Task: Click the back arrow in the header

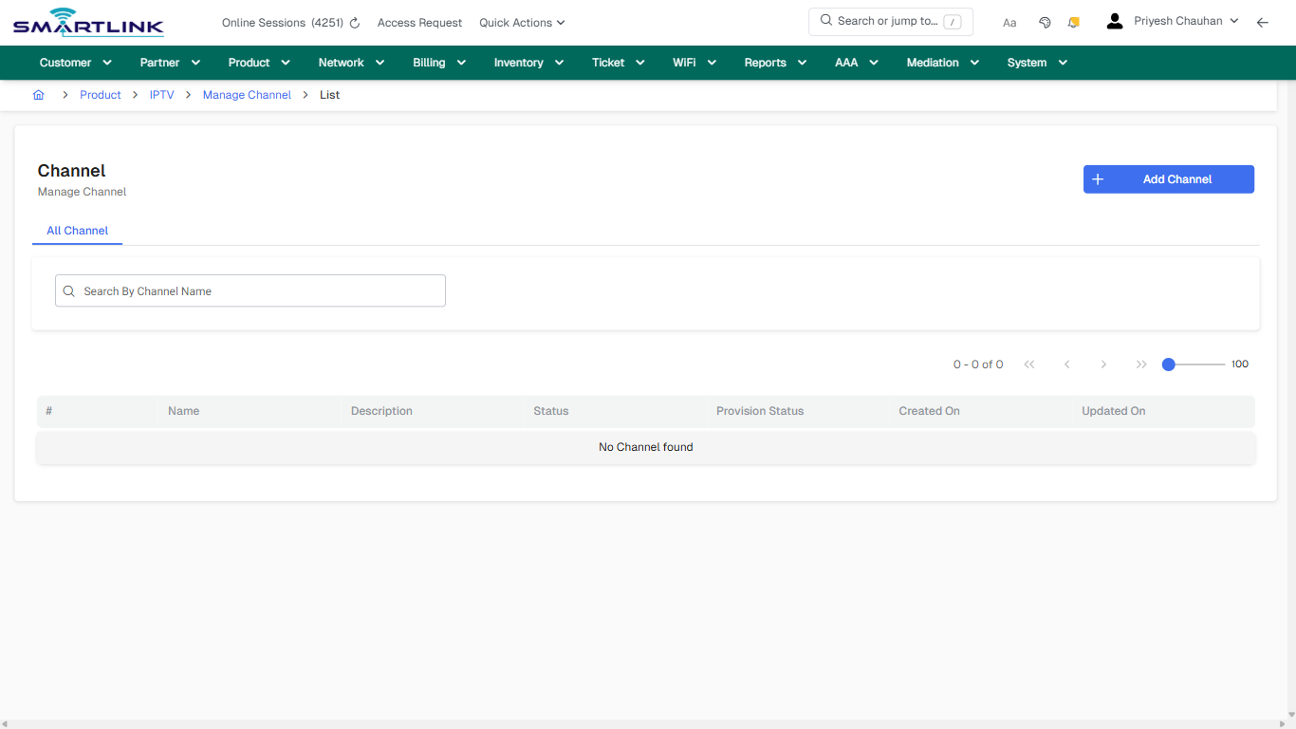Action: (1263, 22)
